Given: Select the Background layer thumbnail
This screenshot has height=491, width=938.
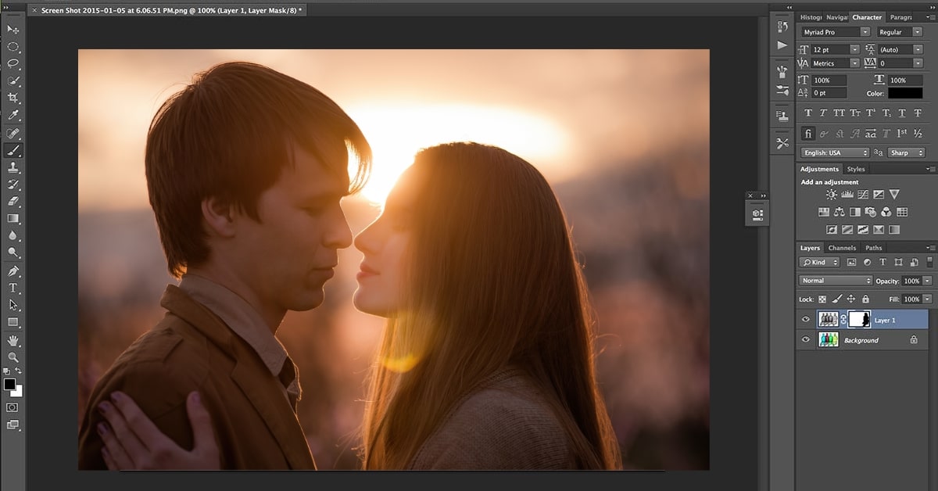Looking at the screenshot, I should tap(829, 339).
